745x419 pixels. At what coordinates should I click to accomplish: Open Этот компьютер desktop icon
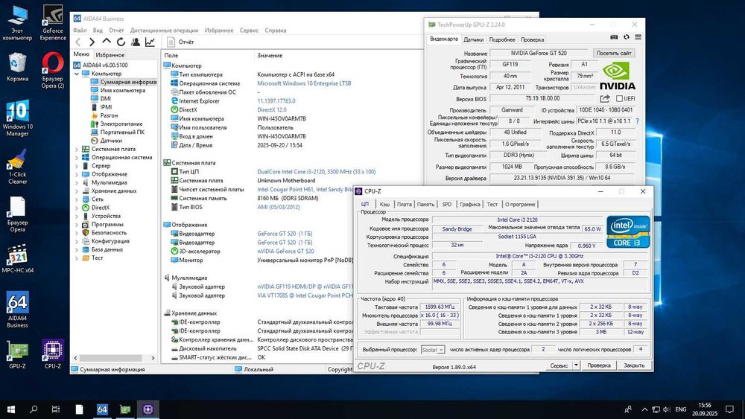(x=18, y=23)
